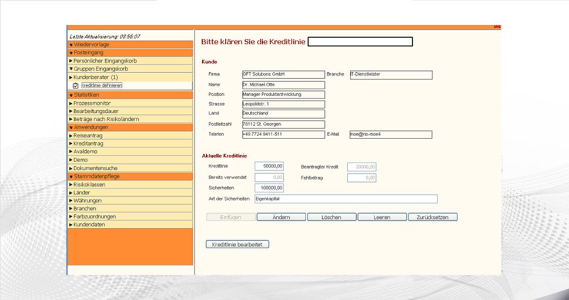Check the Kreditlinie definieren checkbox
The image size is (569, 300).
[75, 86]
